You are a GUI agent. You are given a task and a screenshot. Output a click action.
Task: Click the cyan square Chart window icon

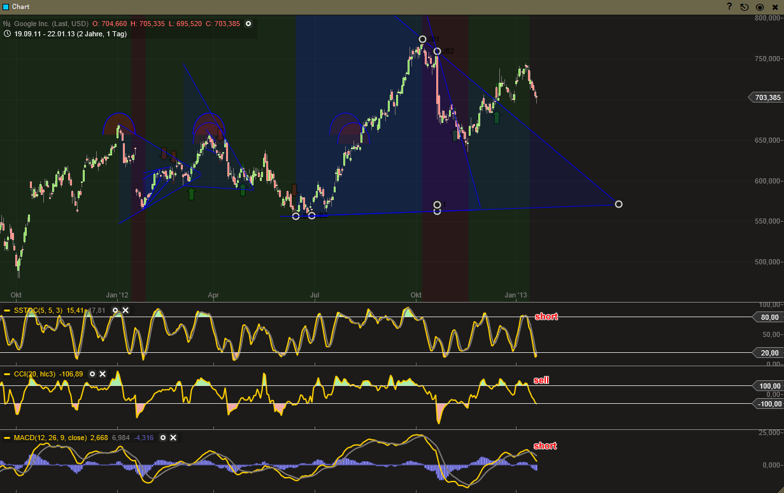coord(6,7)
